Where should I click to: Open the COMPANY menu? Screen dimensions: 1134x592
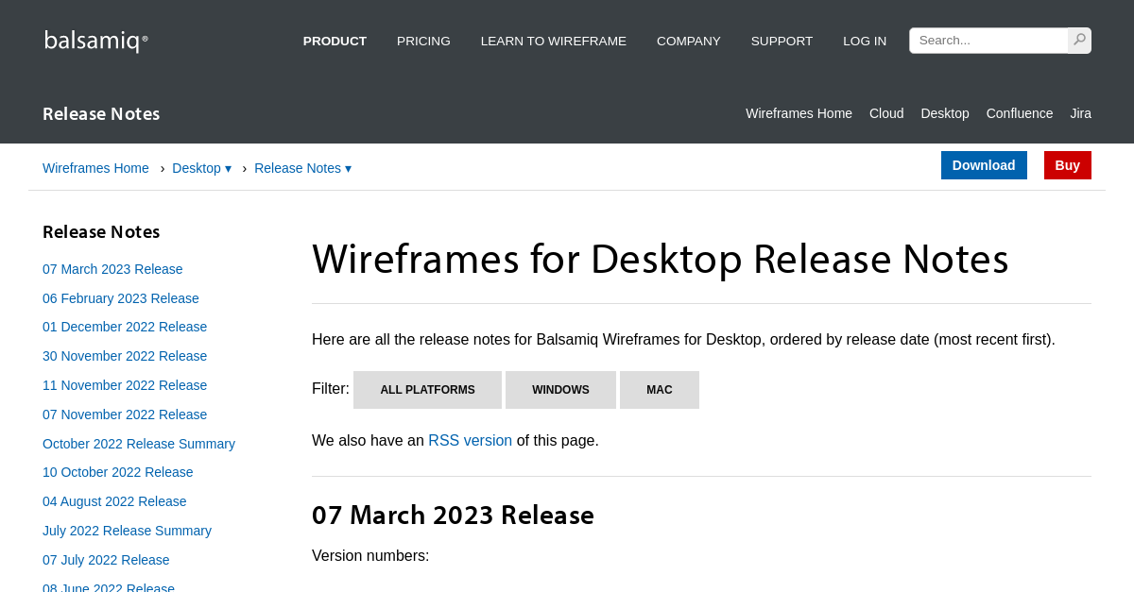[689, 41]
